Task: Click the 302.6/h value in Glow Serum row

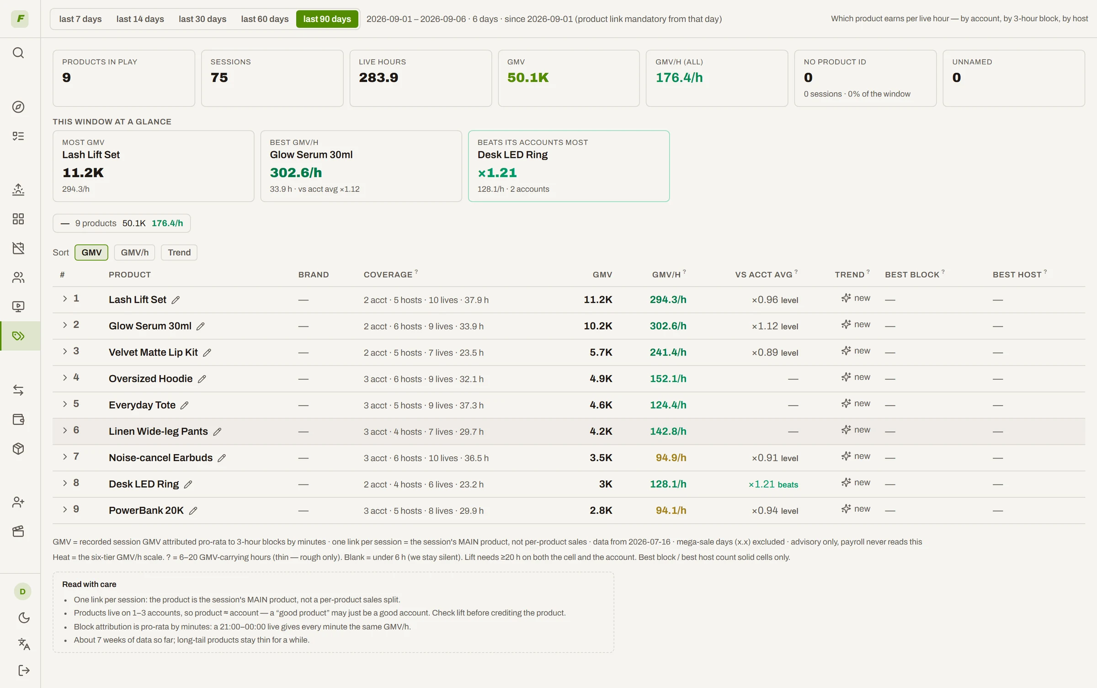Action: tap(668, 326)
